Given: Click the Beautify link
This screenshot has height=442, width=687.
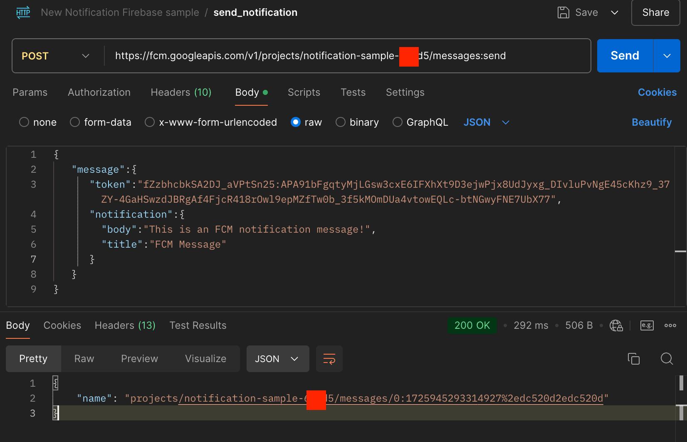Looking at the screenshot, I should click(652, 122).
